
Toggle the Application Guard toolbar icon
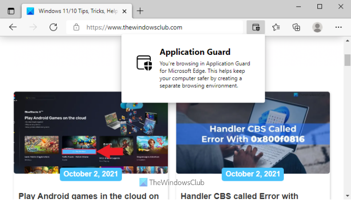click(256, 27)
